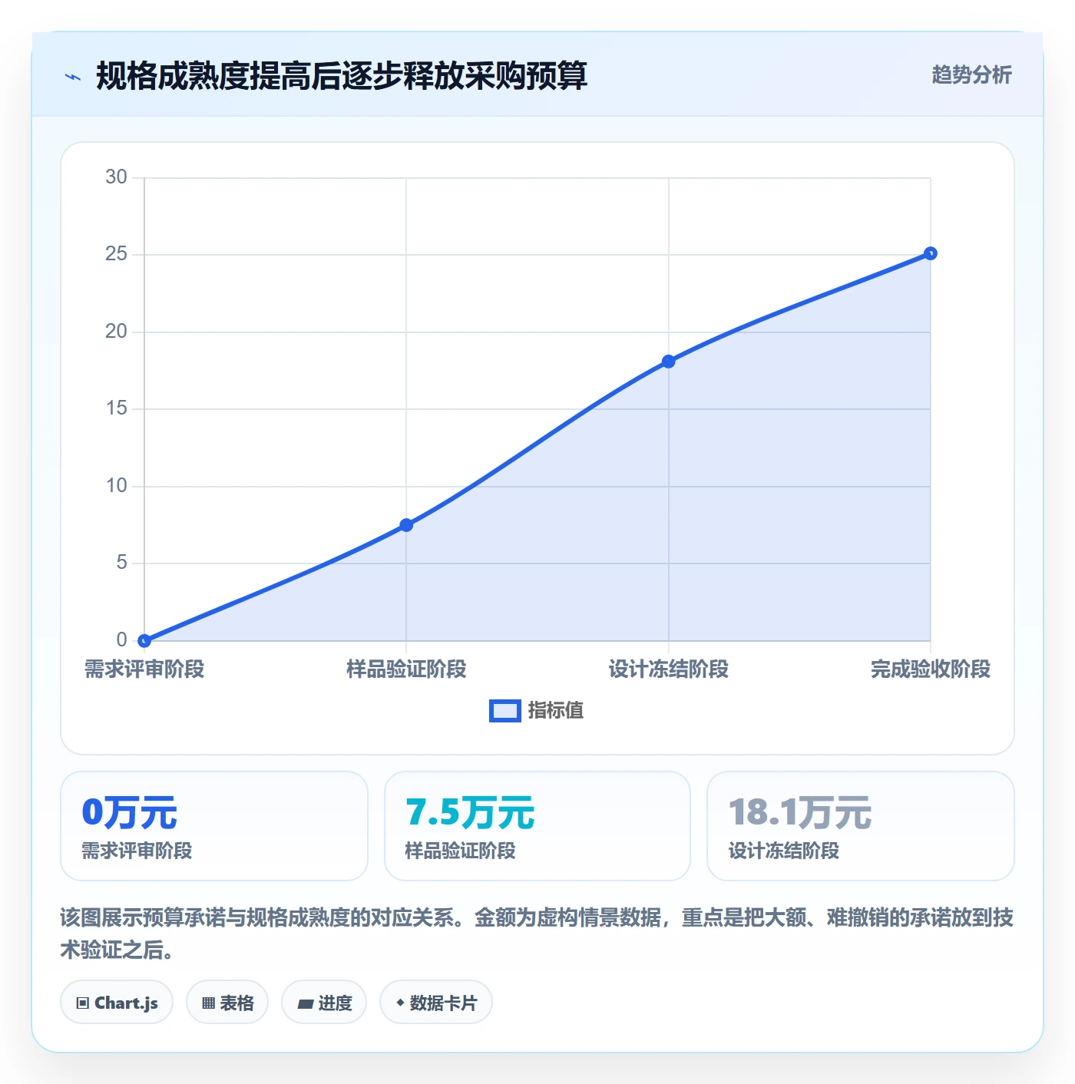Select the data point at 样品验证阶段
The height and width of the screenshot is (1084, 1075).
[x=406, y=525]
